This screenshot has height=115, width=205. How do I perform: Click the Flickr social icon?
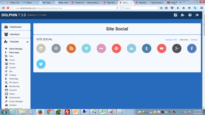pyautogui.click(x=101, y=48)
